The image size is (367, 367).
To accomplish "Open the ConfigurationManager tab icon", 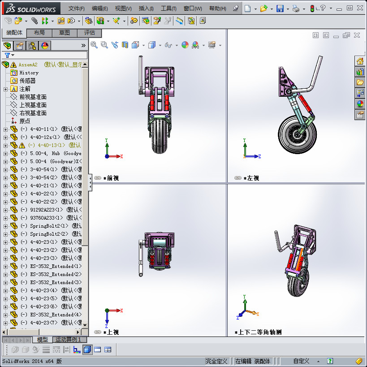I will coord(32,46).
